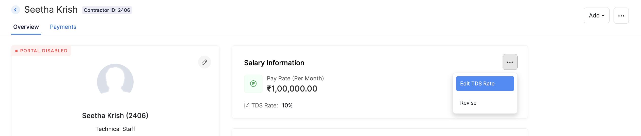This screenshot has width=641, height=136.
Task: Click the Portal Disabled status badge
Action: tap(41, 51)
